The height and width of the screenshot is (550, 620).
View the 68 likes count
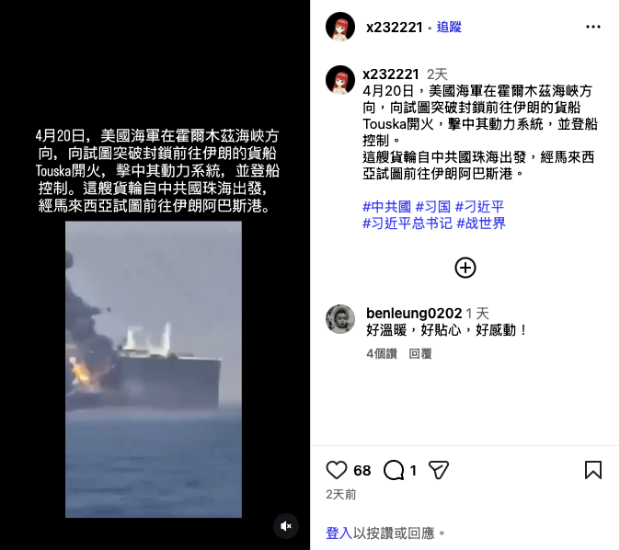362,470
